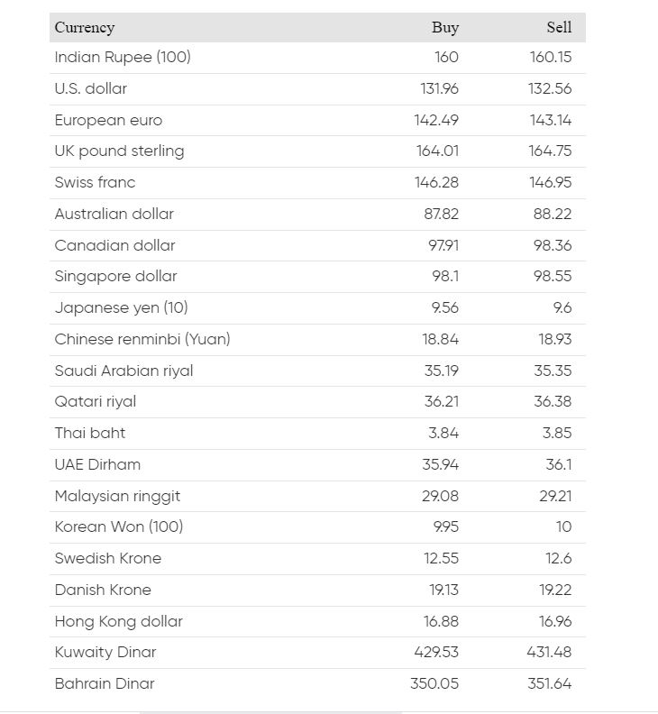The image size is (658, 714).
Task: Click the Buy column header
Action: coord(444,27)
